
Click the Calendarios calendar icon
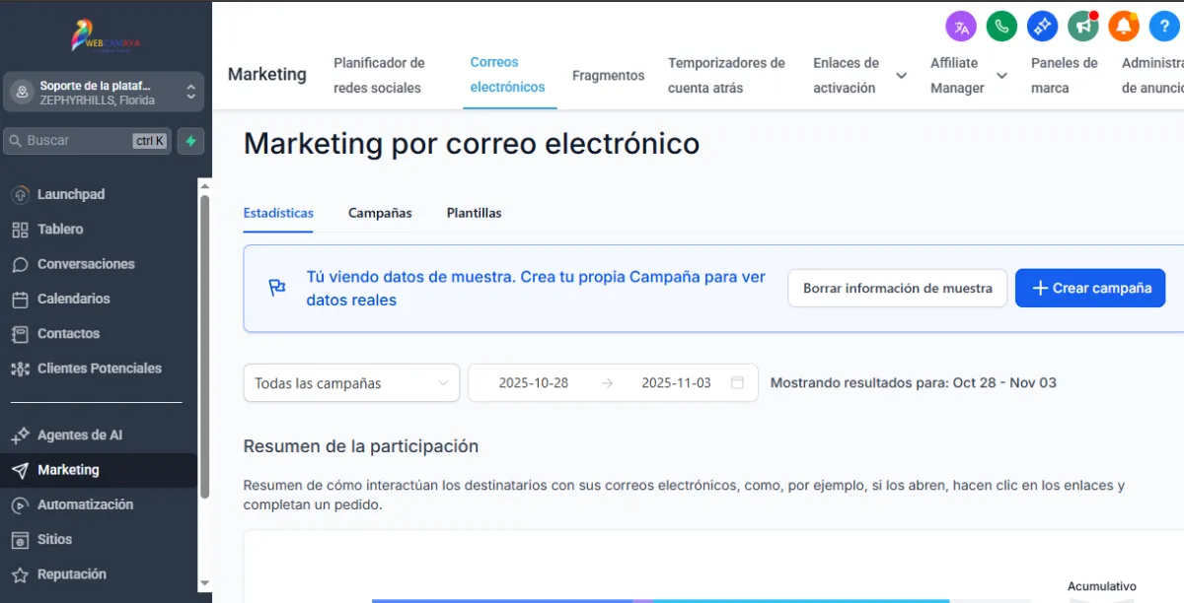tap(20, 299)
